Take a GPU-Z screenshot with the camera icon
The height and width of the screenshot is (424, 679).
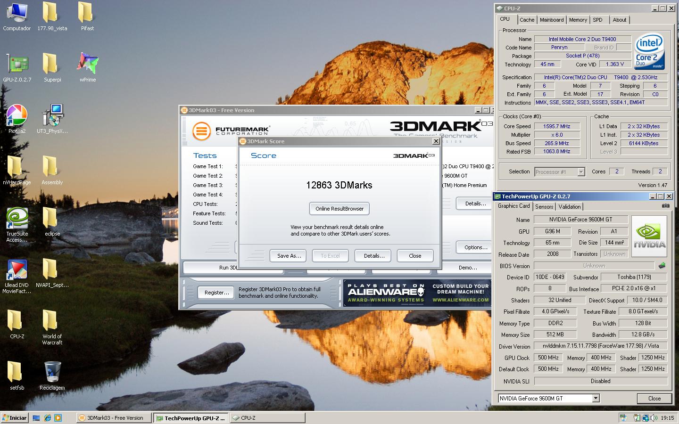click(665, 206)
